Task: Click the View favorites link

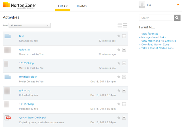Action: 150,34
